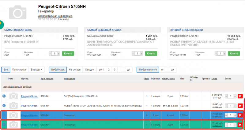Sort by Описание column
This screenshot has width=245, height=130.
tap(70, 79)
